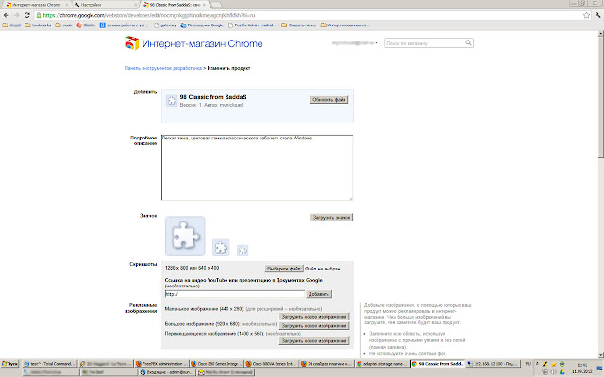The width and height of the screenshot is (604, 377).
Task: Click the address bar URL field
Action: point(309,15)
